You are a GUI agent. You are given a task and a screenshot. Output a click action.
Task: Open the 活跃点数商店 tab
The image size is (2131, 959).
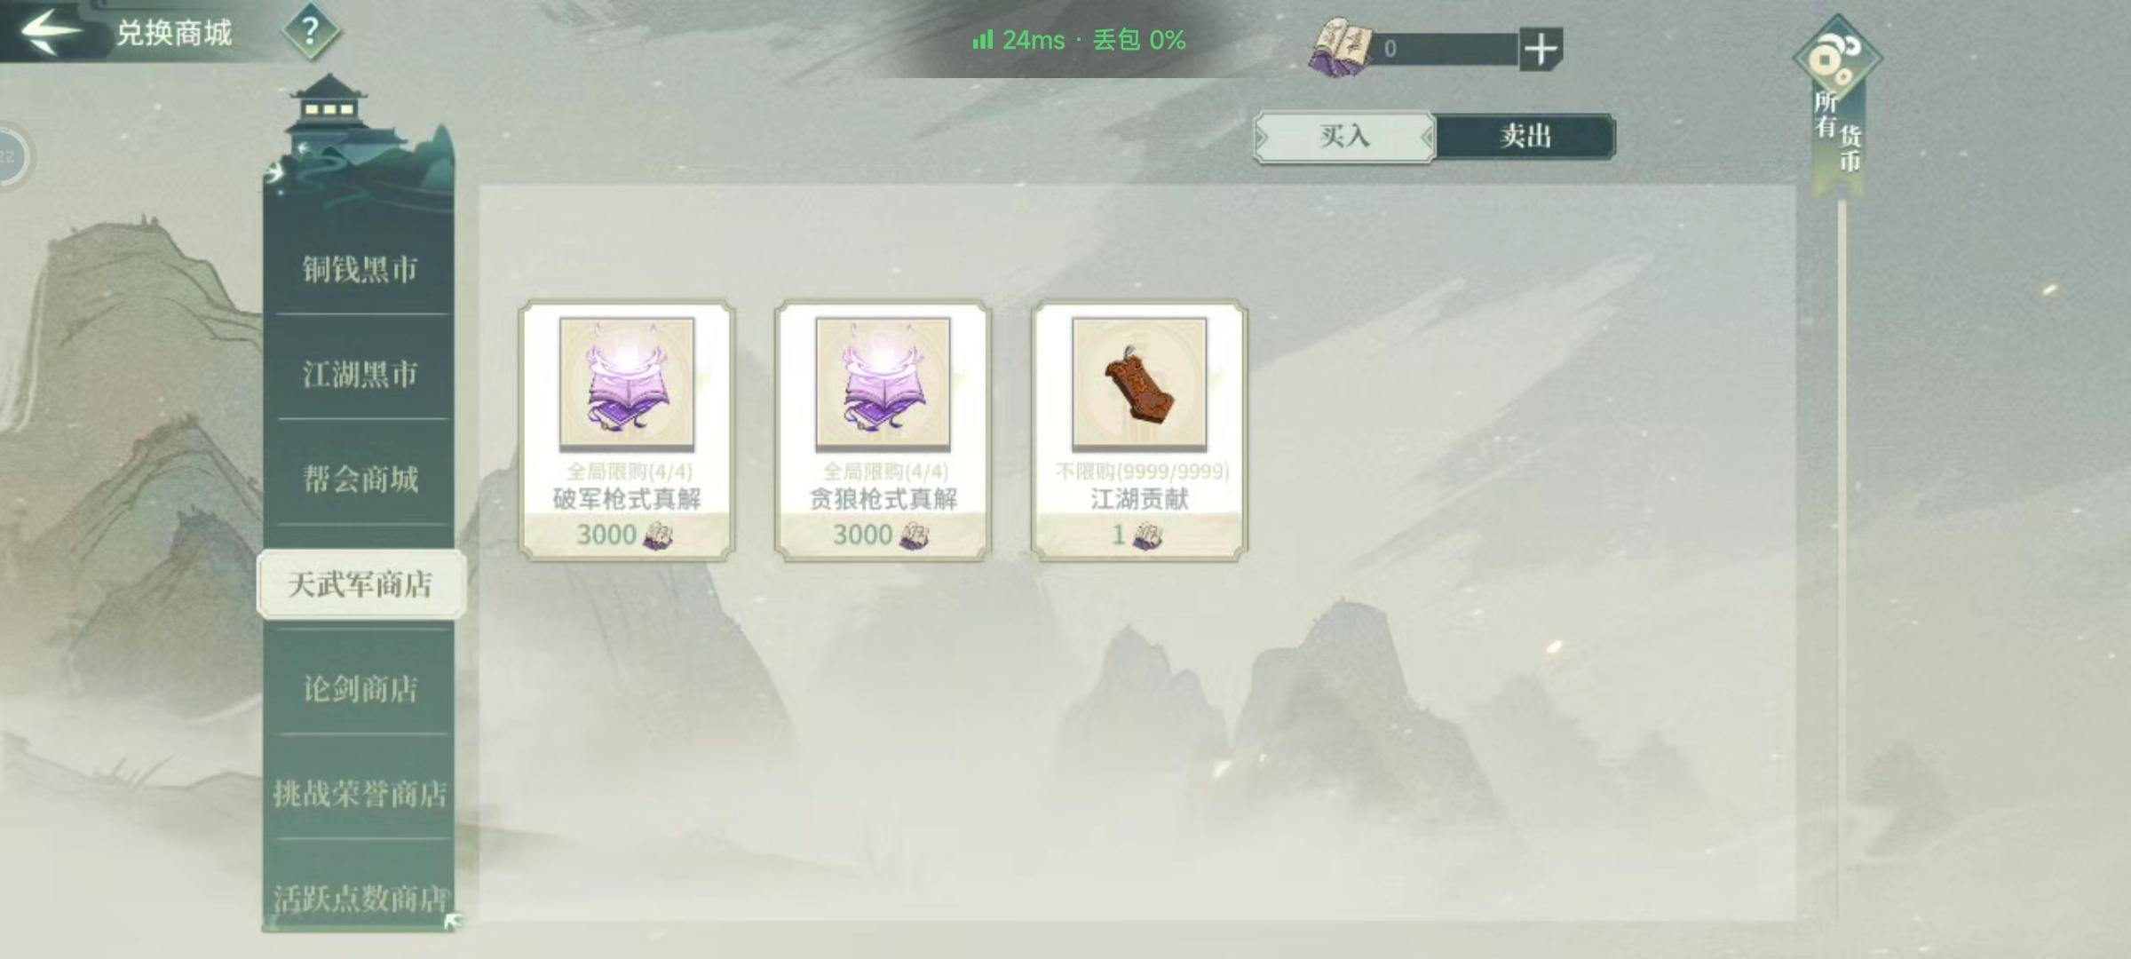tap(360, 898)
